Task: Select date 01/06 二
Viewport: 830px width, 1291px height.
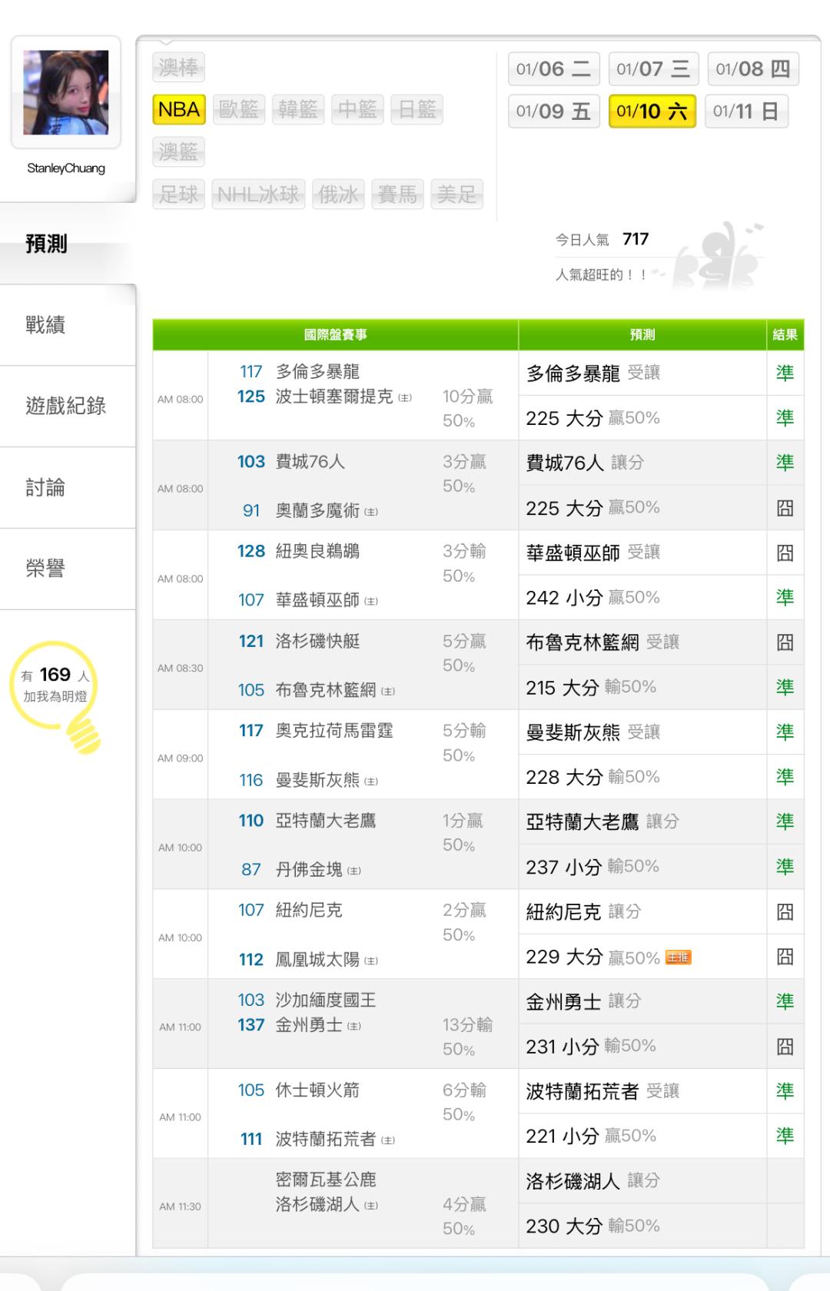Action: pyautogui.click(x=553, y=69)
